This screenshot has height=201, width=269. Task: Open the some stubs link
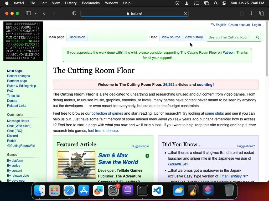[x=214, y=113]
